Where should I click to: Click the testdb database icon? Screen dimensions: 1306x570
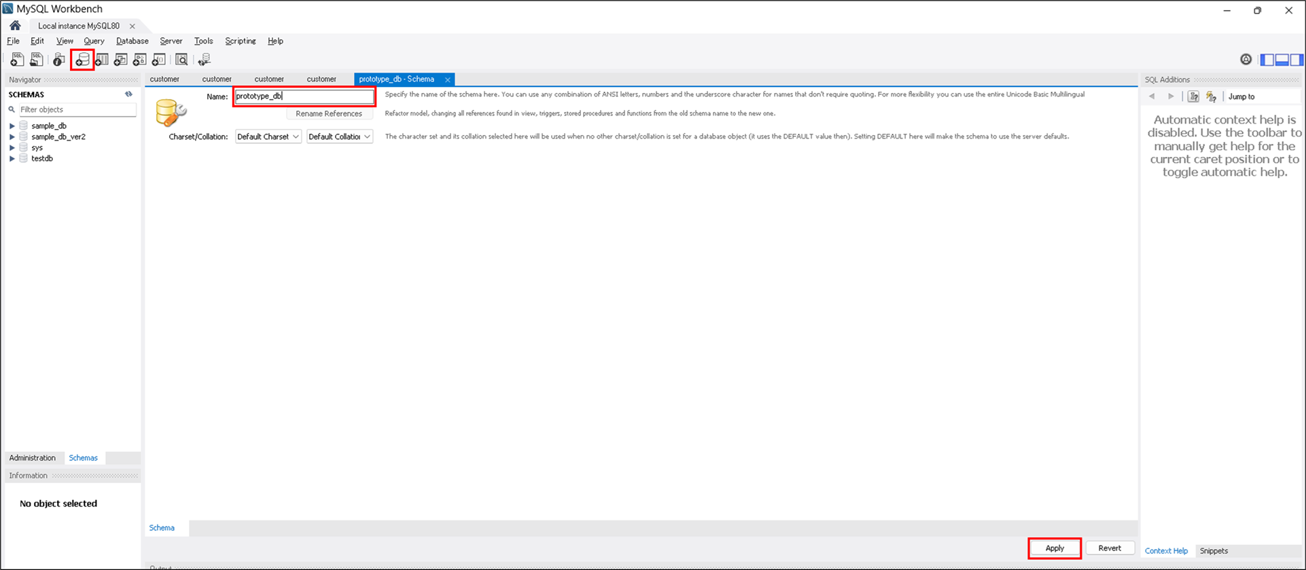click(x=24, y=158)
